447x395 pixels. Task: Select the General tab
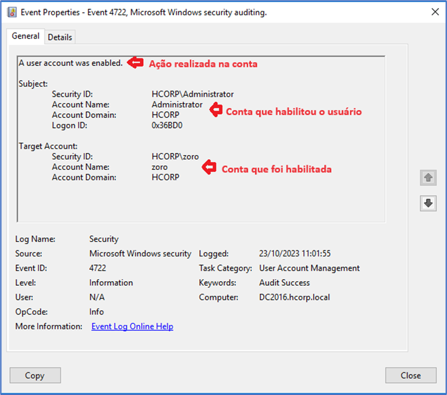click(x=26, y=36)
